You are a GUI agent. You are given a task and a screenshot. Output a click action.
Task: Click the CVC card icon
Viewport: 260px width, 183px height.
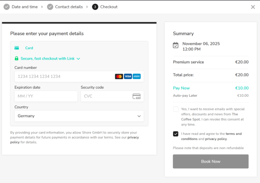(x=137, y=96)
